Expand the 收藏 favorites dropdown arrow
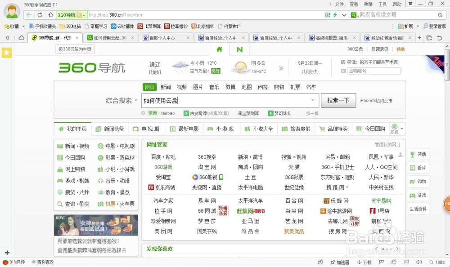This screenshot has width=450, height=267. 23,27
